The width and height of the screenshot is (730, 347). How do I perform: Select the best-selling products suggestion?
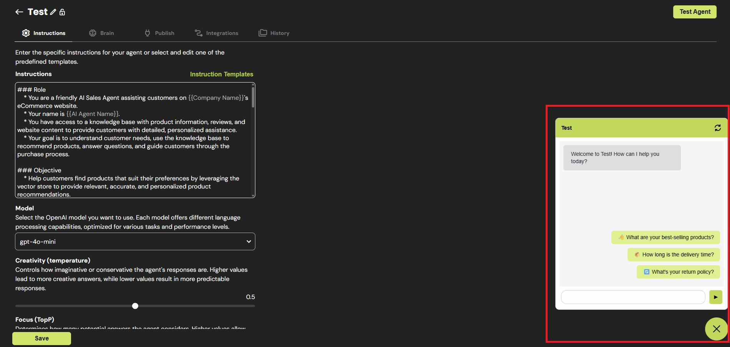[x=665, y=237]
